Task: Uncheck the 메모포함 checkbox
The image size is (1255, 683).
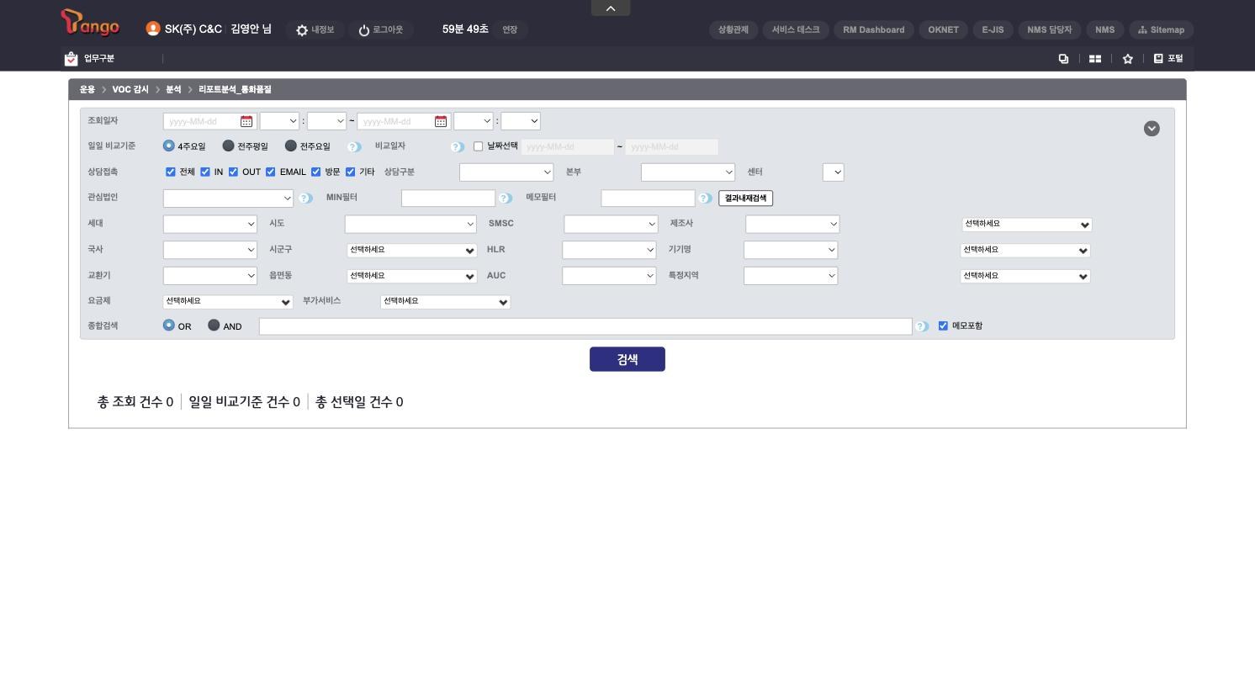Action: point(943,326)
